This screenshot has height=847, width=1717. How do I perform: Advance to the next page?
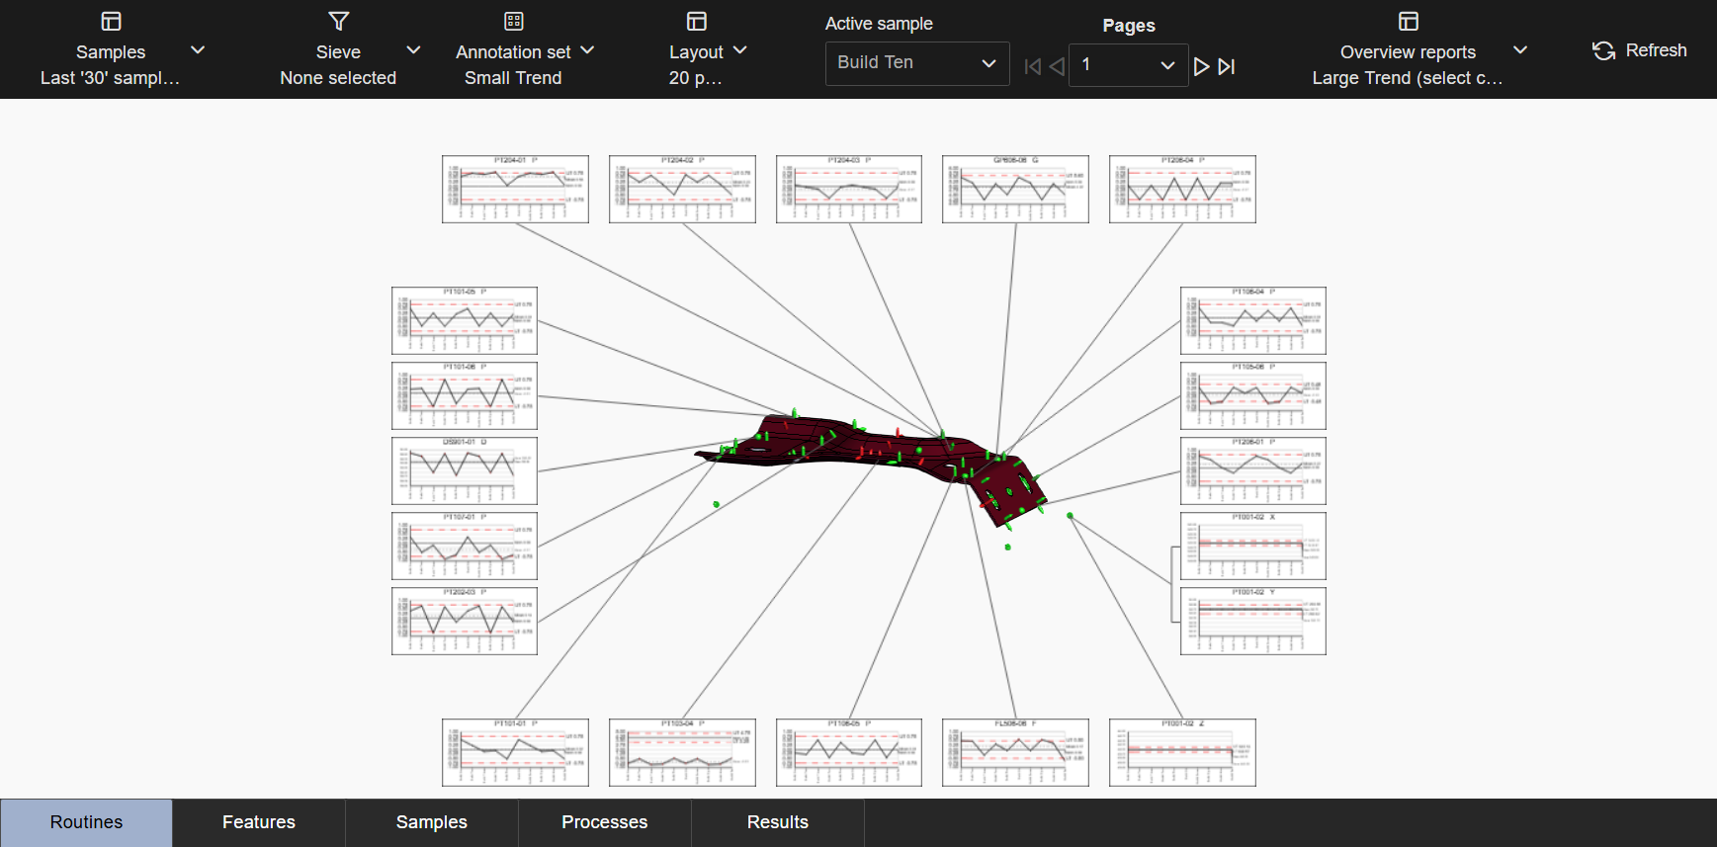pyautogui.click(x=1201, y=66)
